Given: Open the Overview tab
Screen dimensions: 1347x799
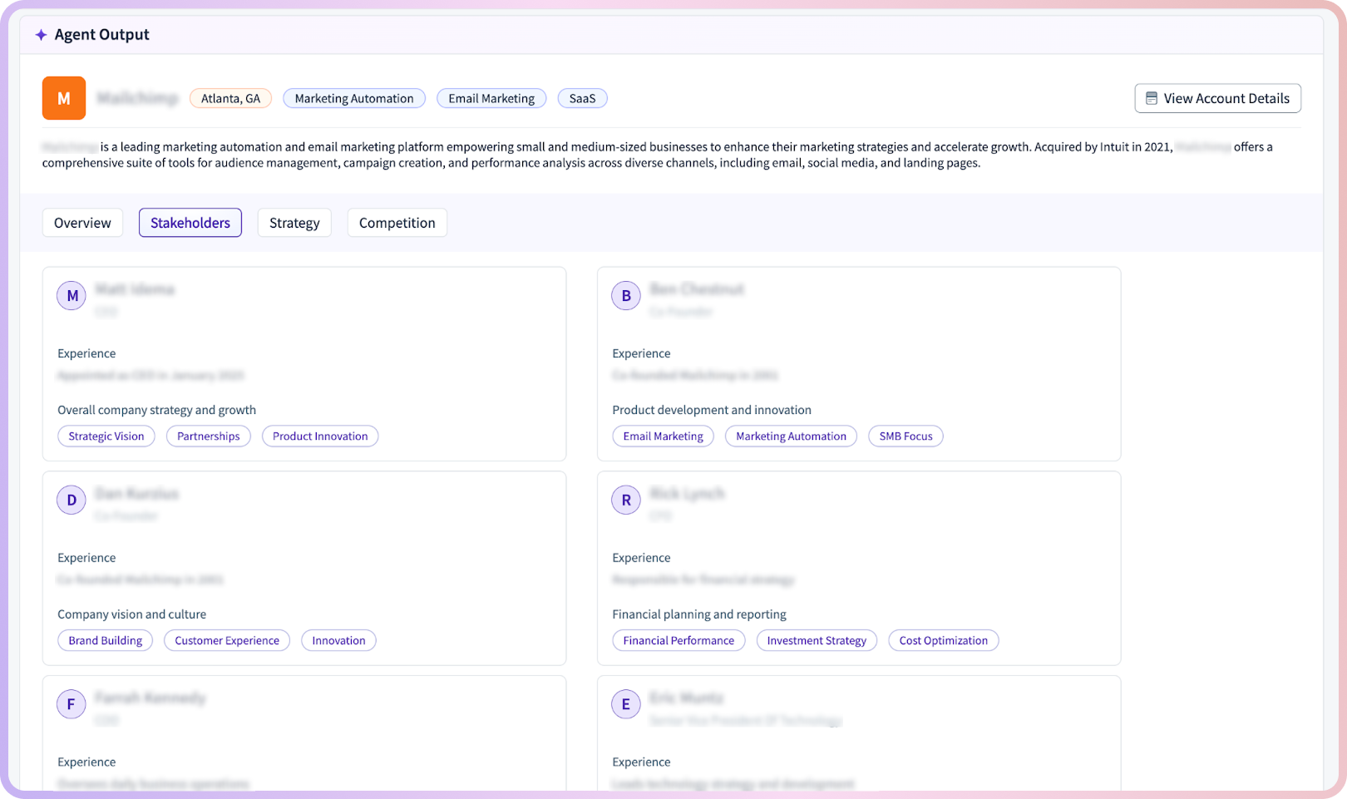Looking at the screenshot, I should point(82,223).
